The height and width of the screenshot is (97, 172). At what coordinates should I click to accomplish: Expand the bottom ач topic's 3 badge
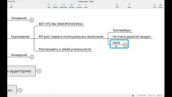tap(20, 90)
